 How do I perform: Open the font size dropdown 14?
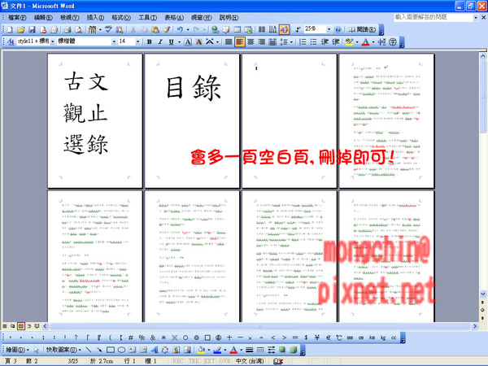click(138, 41)
